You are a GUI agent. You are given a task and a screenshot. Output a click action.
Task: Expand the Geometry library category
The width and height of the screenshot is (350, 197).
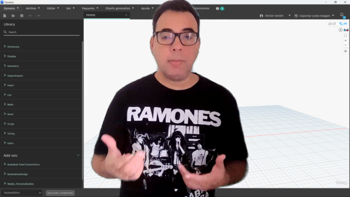[42, 66]
